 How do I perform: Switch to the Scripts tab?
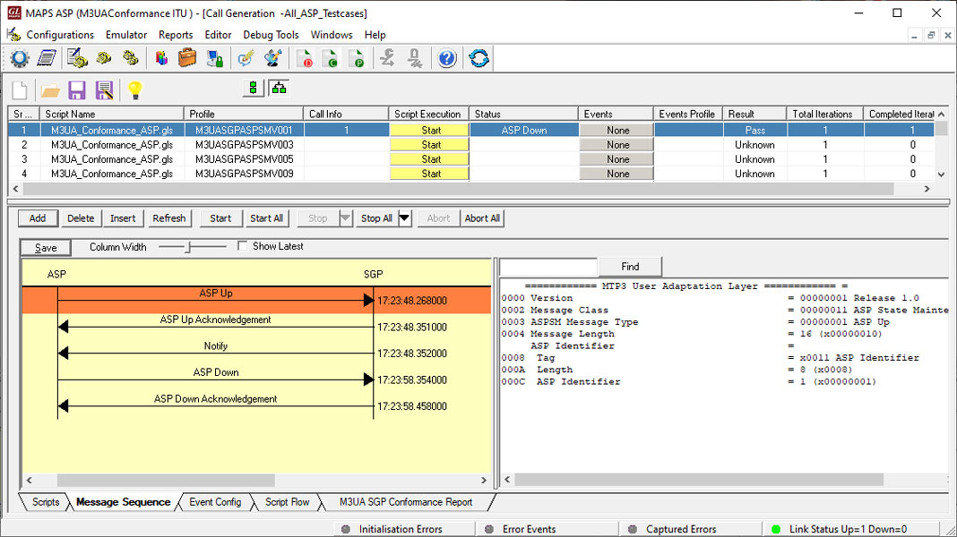(x=45, y=502)
